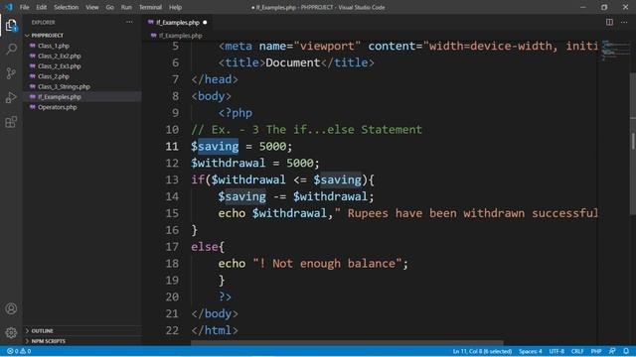Click the VS Code logo icon in title bar
The height and width of the screenshot is (357, 636).
coord(9,7)
